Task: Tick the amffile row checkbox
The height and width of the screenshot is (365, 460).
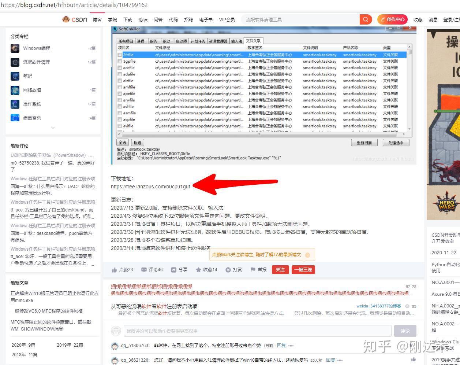Action: coord(120,87)
